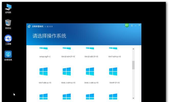Select the Win7-x86-zy-V5 Windows logo

[x=44, y=71]
